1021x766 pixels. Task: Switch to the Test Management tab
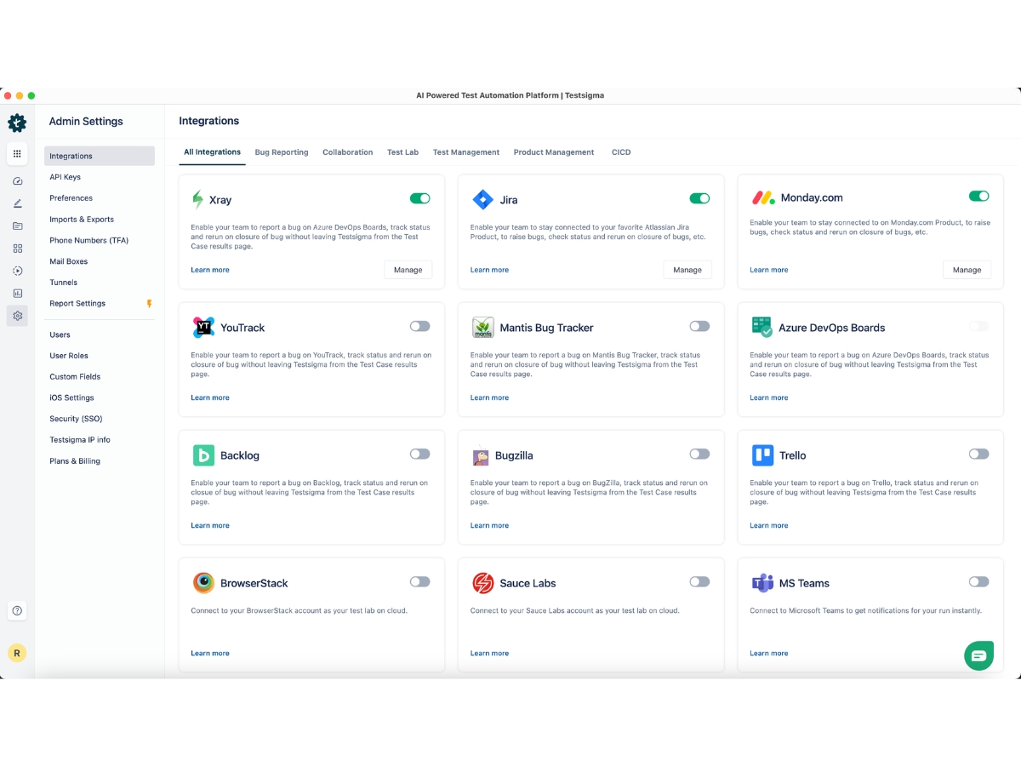tap(466, 152)
